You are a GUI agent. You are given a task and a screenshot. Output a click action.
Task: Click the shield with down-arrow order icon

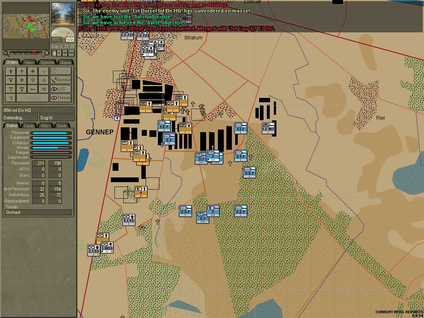(33, 80)
